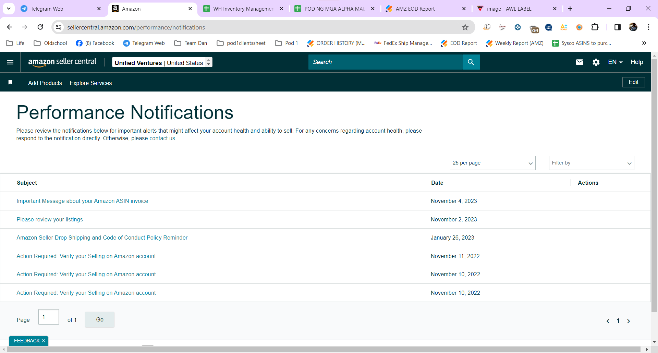Screen dimensions: 658x353
Task: Bookmark this page with the star
Action: pyautogui.click(x=465, y=27)
